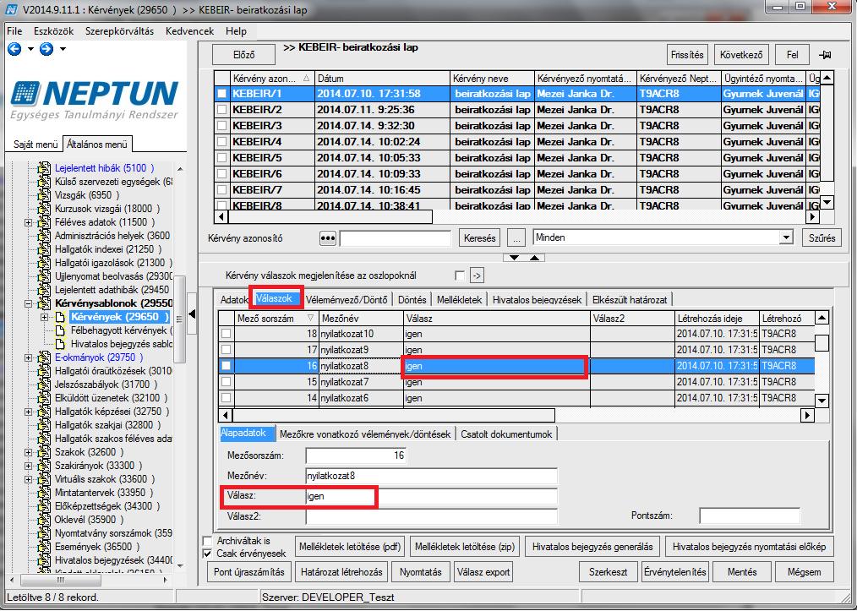The height and width of the screenshot is (611, 857).
Task: Click the Válasz export button
Action: click(x=483, y=572)
